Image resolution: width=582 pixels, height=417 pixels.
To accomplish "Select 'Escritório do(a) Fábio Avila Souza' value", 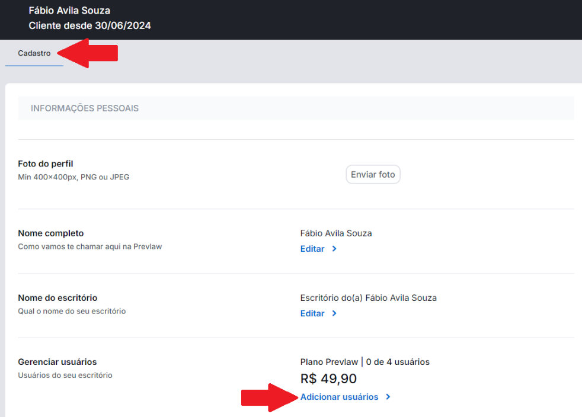I will [369, 298].
